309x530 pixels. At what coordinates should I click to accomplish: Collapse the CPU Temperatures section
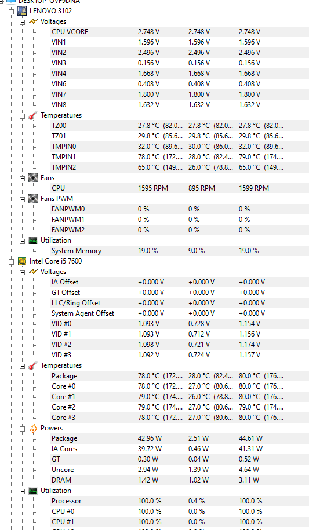[x=22, y=366]
